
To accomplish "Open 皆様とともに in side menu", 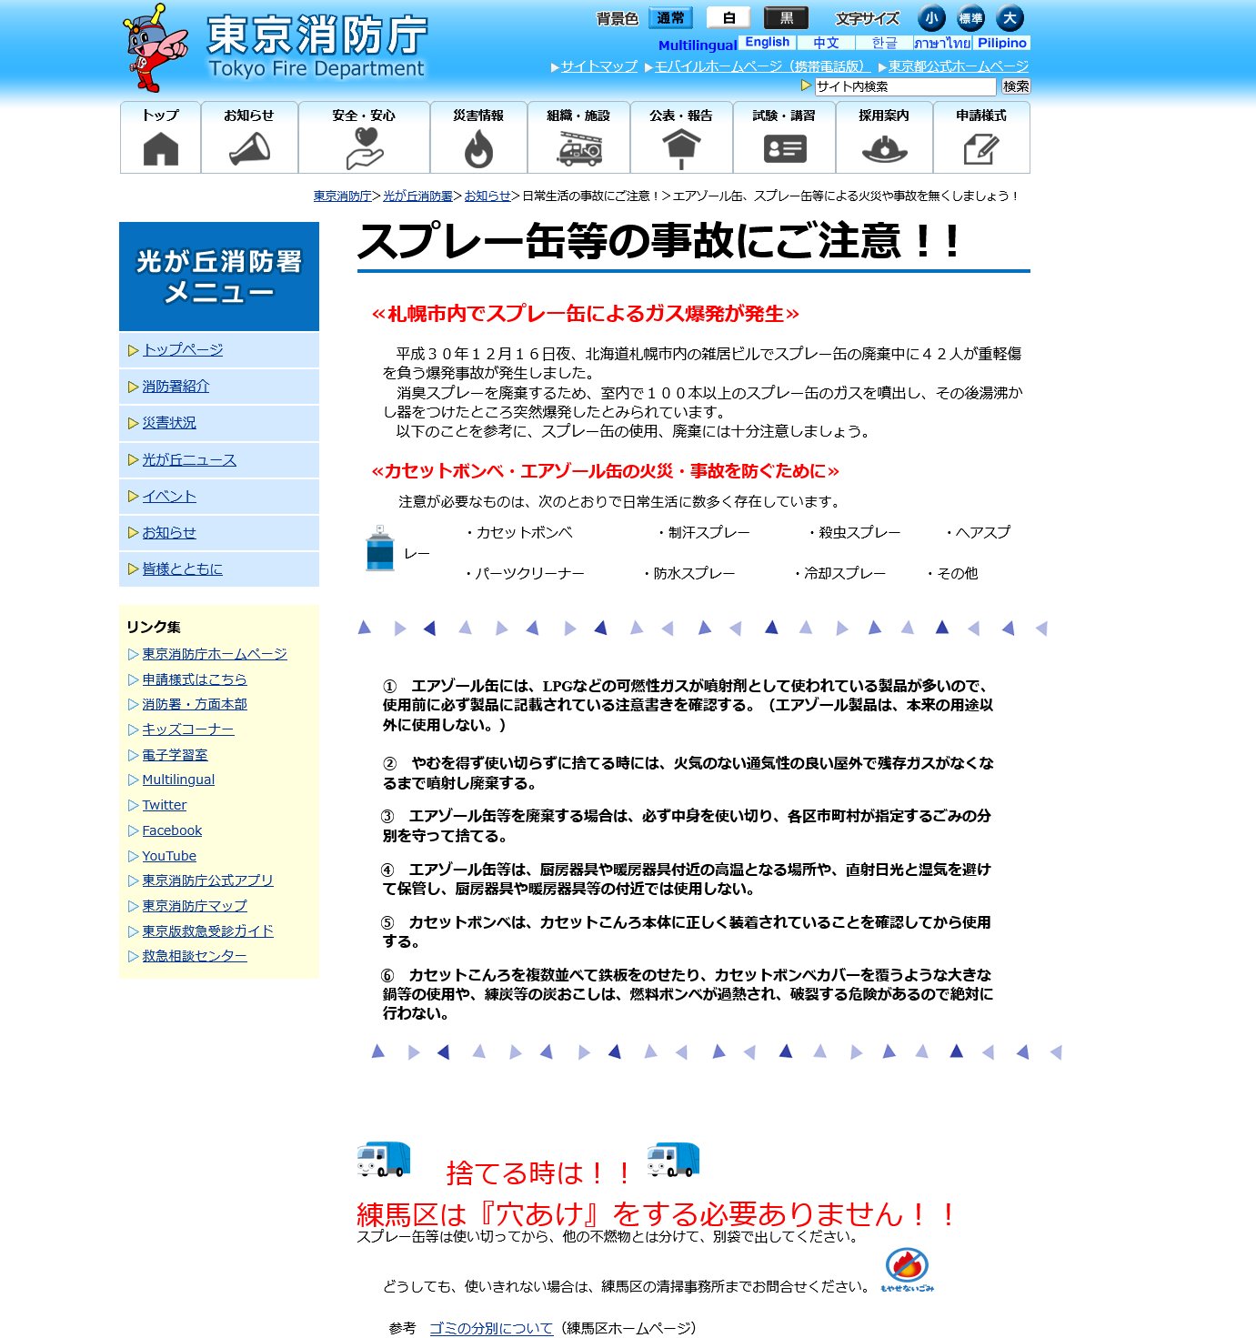I will [183, 569].
